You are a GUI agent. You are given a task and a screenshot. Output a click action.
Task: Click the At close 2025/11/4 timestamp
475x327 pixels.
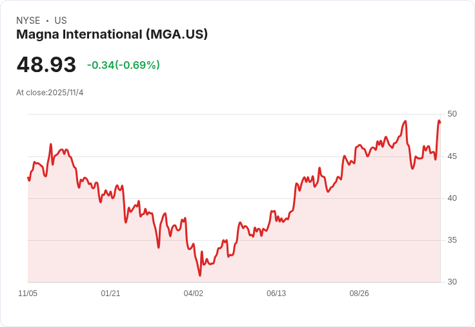(x=50, y=93)
